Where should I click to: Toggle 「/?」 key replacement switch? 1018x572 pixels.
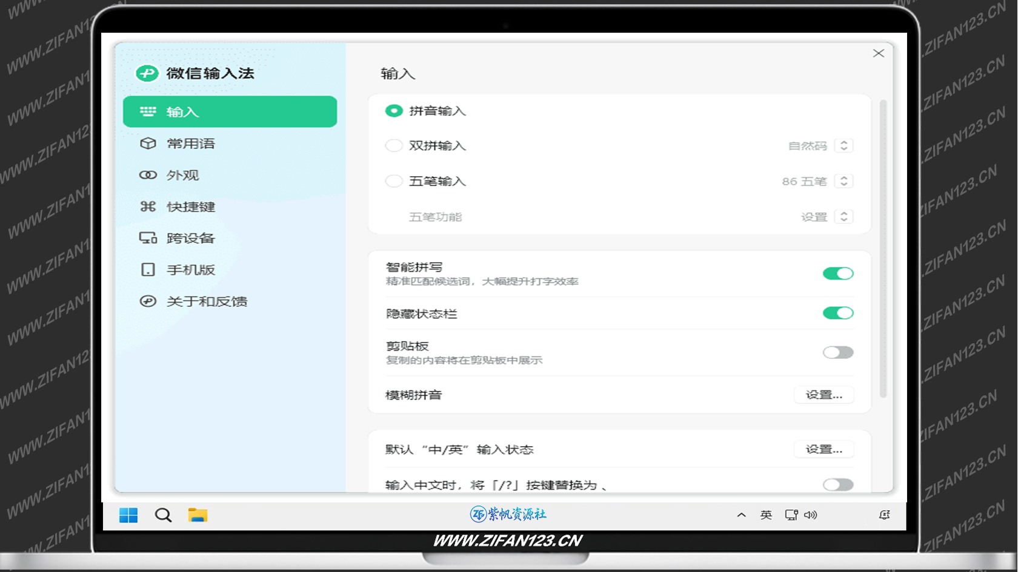point(838,485)
